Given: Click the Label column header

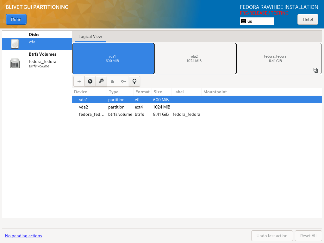Looking at the screenshot, I should tap(186, 92).
